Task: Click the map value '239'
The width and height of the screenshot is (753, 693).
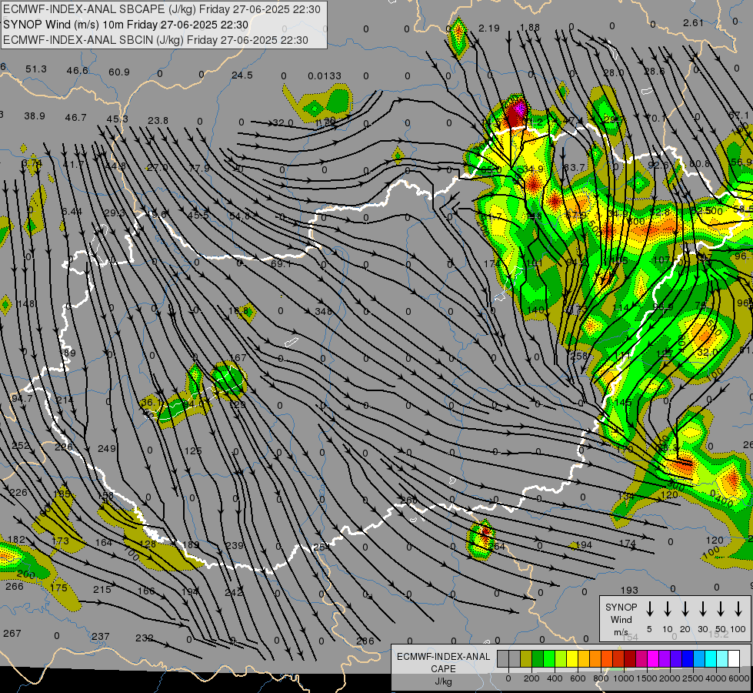Action: 235,545
